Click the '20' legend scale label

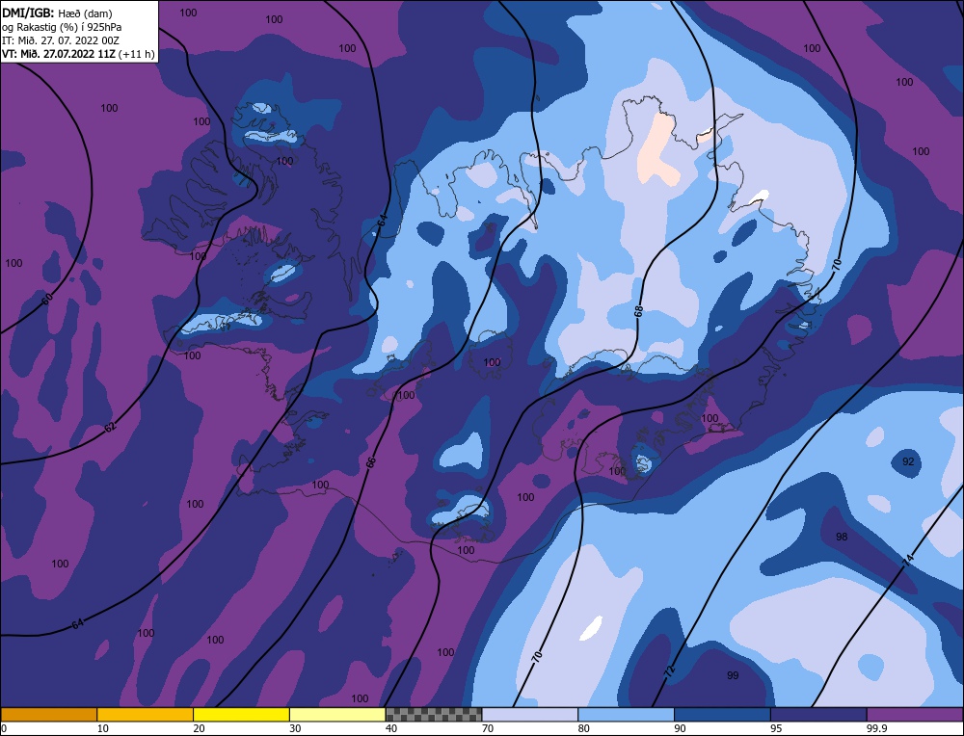click(x=199, y=728)
